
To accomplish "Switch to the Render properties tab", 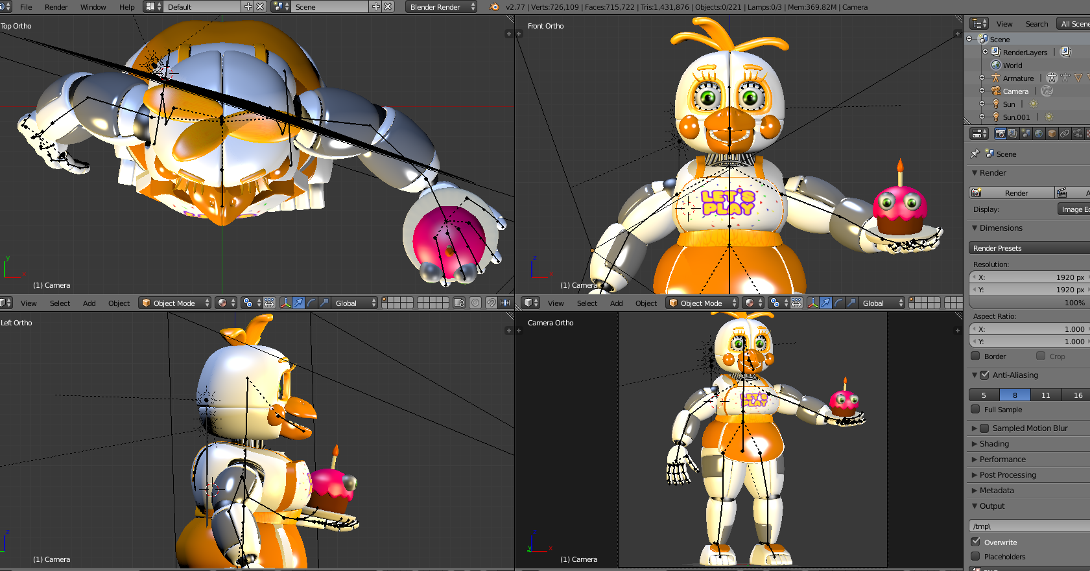I will (x=1001, y=134).
